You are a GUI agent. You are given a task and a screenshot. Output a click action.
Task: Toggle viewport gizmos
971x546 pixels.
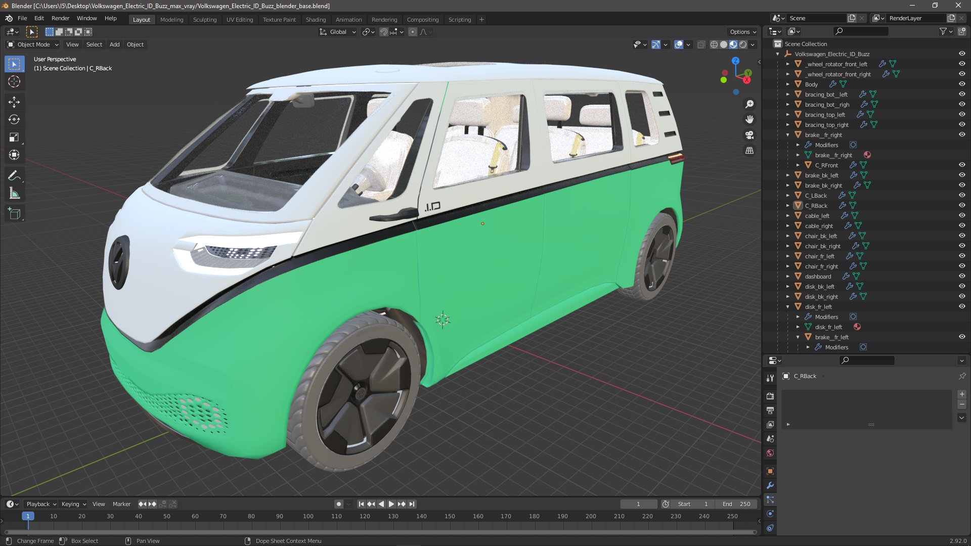[656, 44]
